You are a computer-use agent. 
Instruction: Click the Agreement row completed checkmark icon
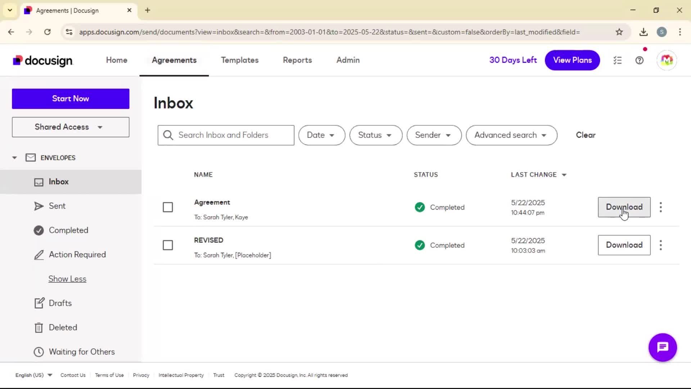pyautogui.click(x=420, y=207)
